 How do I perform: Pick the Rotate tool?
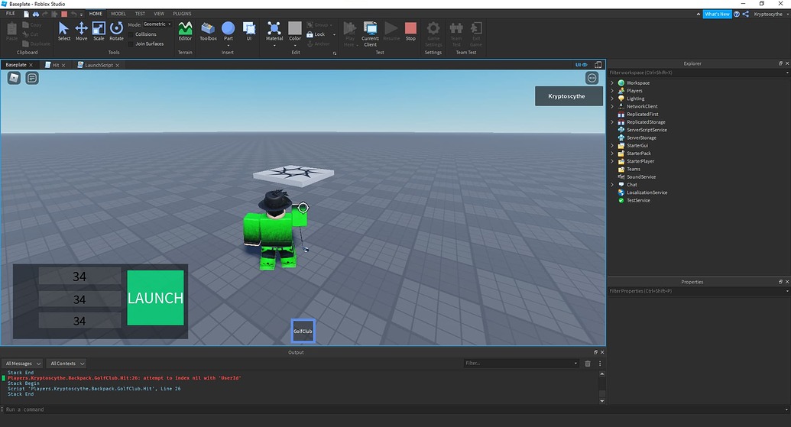(x=116, y=31)
